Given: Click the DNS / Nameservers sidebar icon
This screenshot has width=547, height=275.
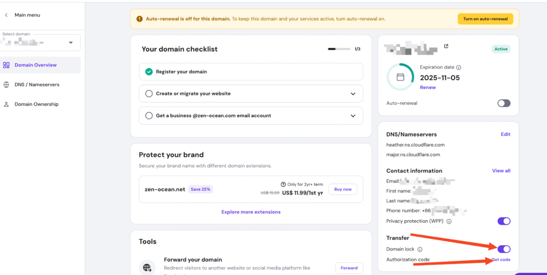Looking at the screenshot, I should 6,85.
